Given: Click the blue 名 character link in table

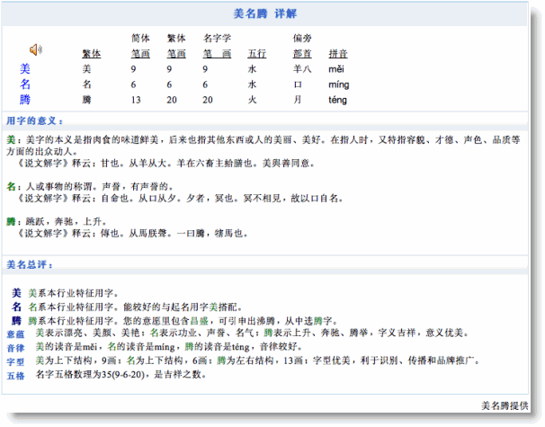Looking at the screenshot, I should [25, 85].
